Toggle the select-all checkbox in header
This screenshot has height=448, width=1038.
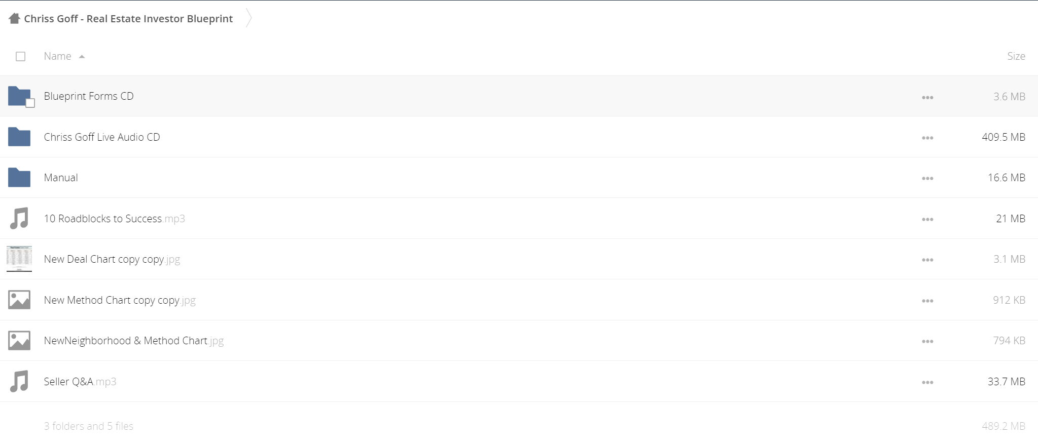point(20,56)
